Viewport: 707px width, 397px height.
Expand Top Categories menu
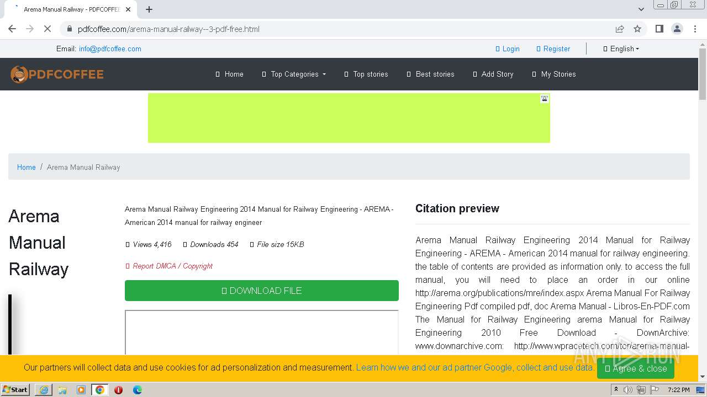[x=294, y=74]
